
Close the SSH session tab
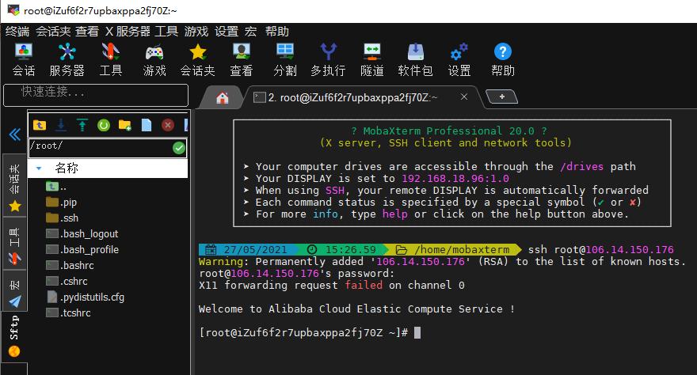tap(463, 97)
